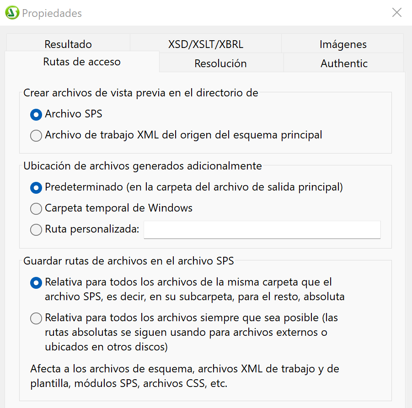Click into the Ruta personalizada text field
This screenshot has height=408, width=412.
tap(262, 230)
